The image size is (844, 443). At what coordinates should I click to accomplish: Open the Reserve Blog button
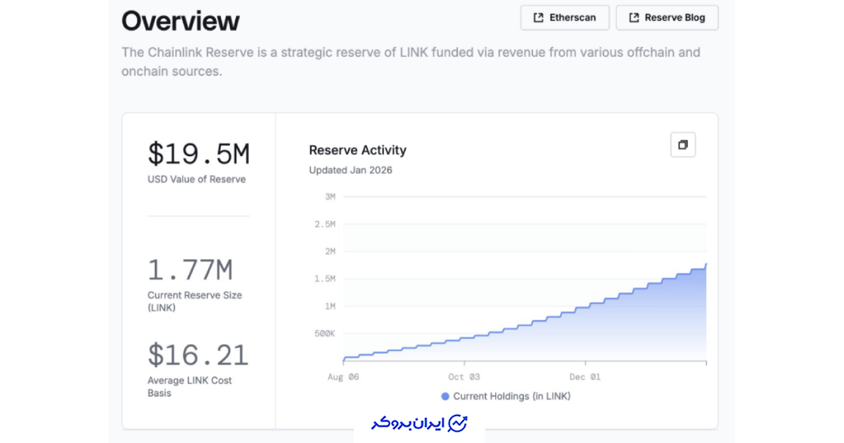coord(667,18)
